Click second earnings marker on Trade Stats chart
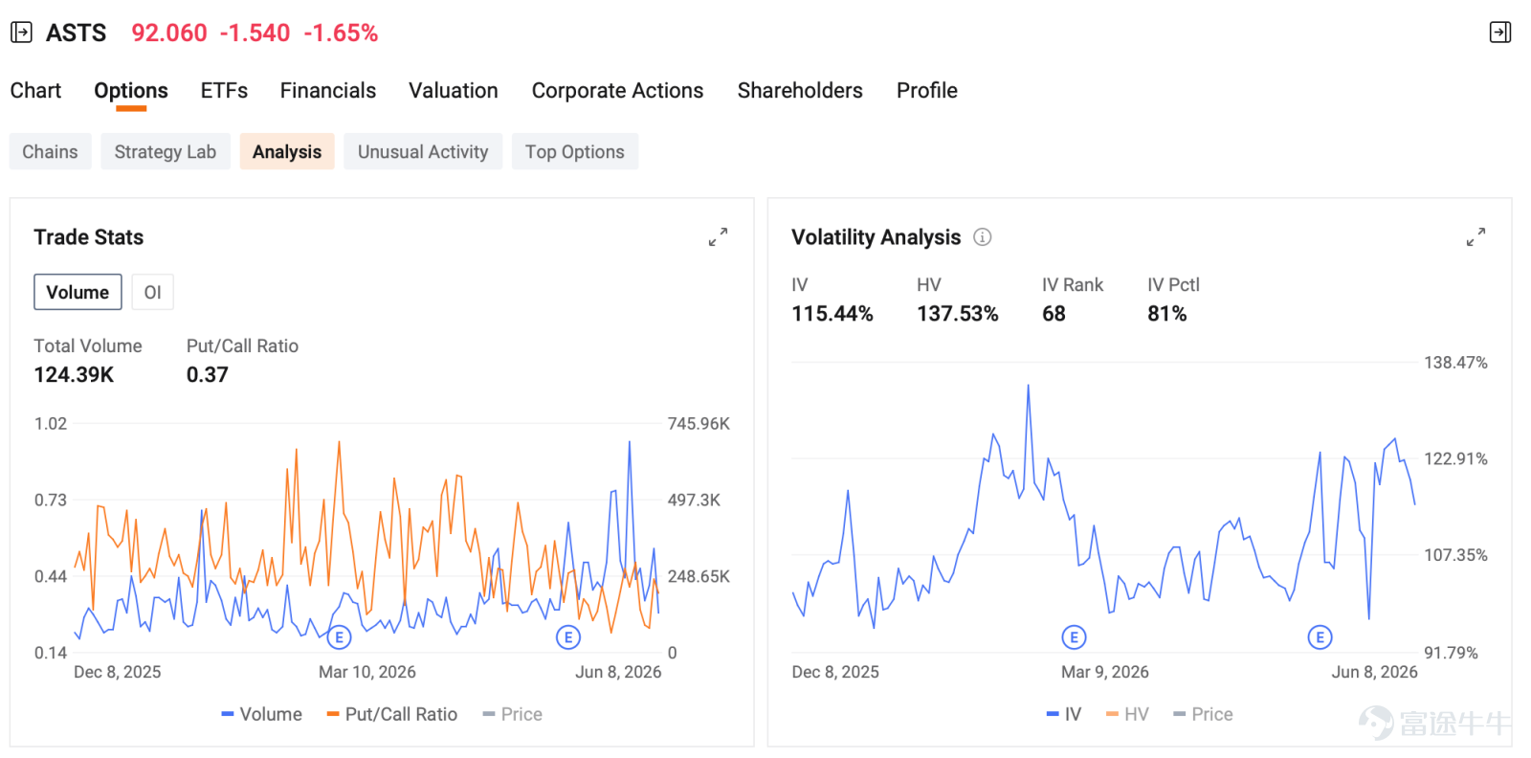 click(568, 637)
